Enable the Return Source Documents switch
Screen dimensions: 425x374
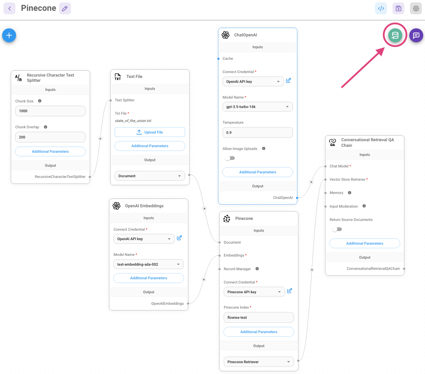click(337, 230)
